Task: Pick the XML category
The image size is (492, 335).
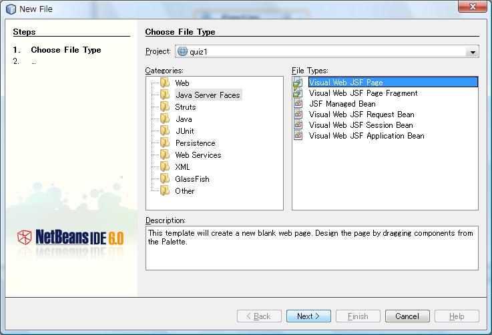Action: point(182,167)
